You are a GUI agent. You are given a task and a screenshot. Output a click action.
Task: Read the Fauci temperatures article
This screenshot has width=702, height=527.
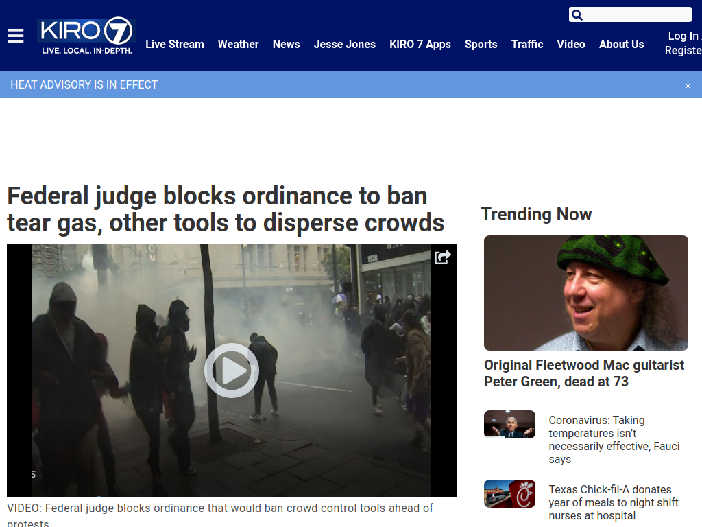point(614,440)
